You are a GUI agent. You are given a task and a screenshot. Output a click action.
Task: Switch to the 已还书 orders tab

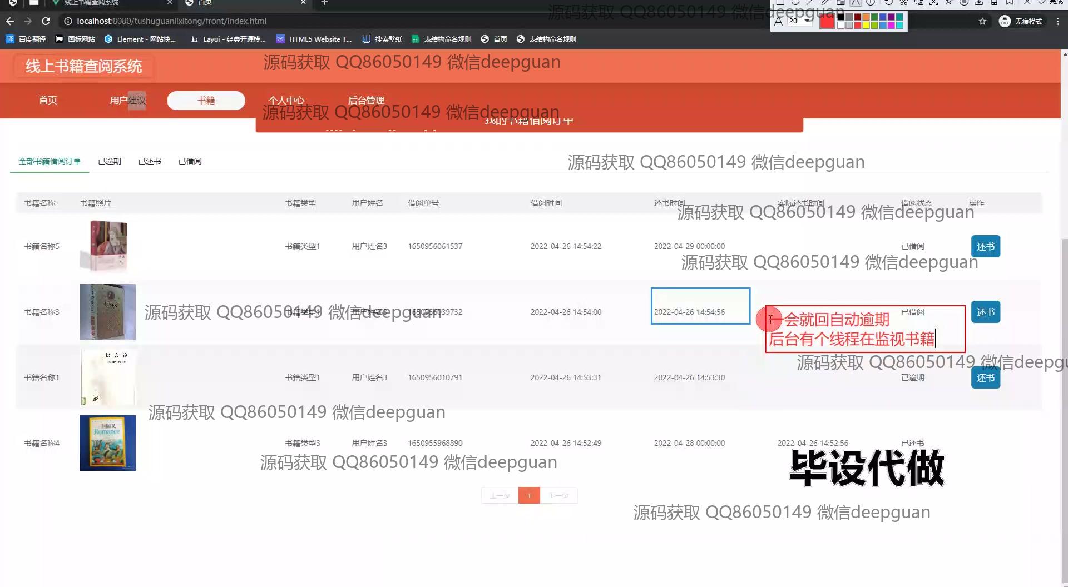coord(150,161)
